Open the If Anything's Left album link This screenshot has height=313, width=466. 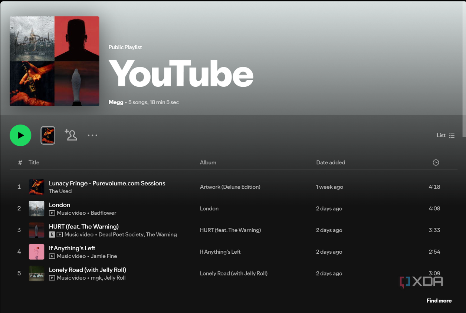pyautogui.click(x=220, y=252)
